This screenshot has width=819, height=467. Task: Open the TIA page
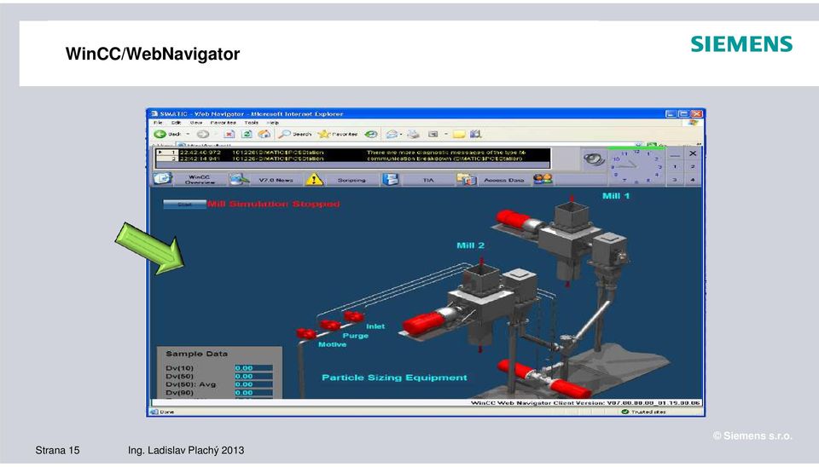[428, 180]
